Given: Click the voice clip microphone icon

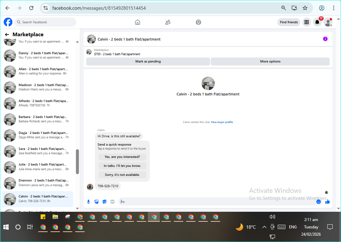Looking at the screenshot, I should point(89,202).
